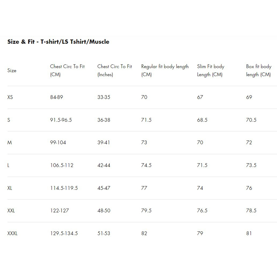Screen dimensions: 277x277
Task: Select the XS size row label
Action: point(10,97)
